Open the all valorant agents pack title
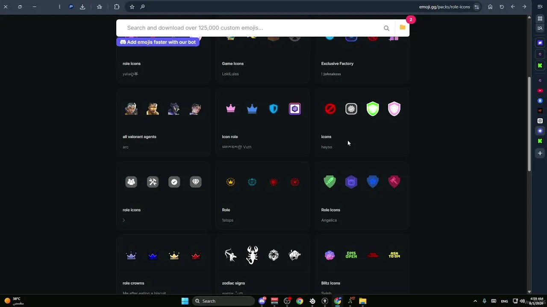 point(139,137)
